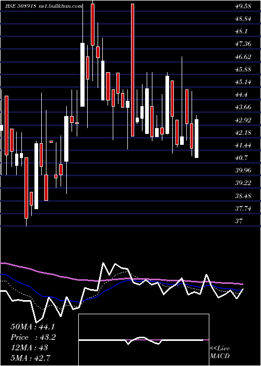The width and height of the screenshot is (261, 366).
Task: Click the 43.66 price axis label
Action: (x=243, y=107)
